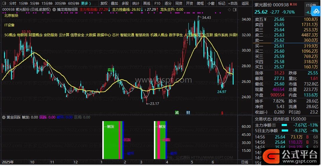Click the green 卖出 signal on chart
Image resolution: width=322 pixels, height=166 pixels.
111,70
